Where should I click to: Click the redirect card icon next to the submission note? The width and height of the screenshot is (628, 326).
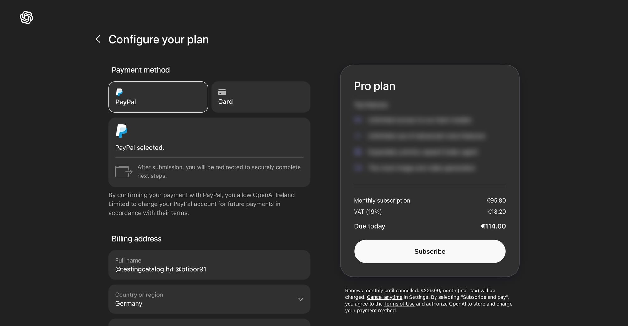click(x=123, y=171)
